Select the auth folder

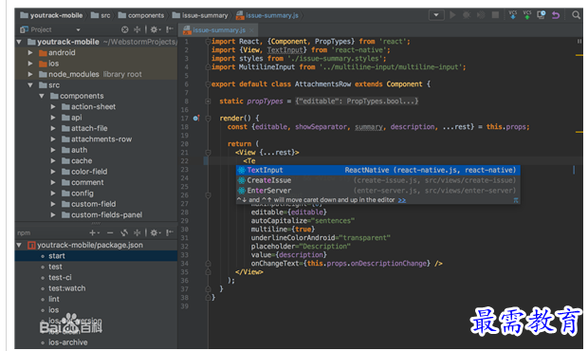tap(74, 150)
